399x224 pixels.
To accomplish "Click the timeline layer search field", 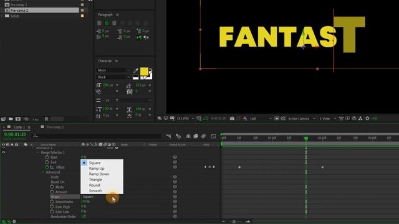I will point(97,136).
